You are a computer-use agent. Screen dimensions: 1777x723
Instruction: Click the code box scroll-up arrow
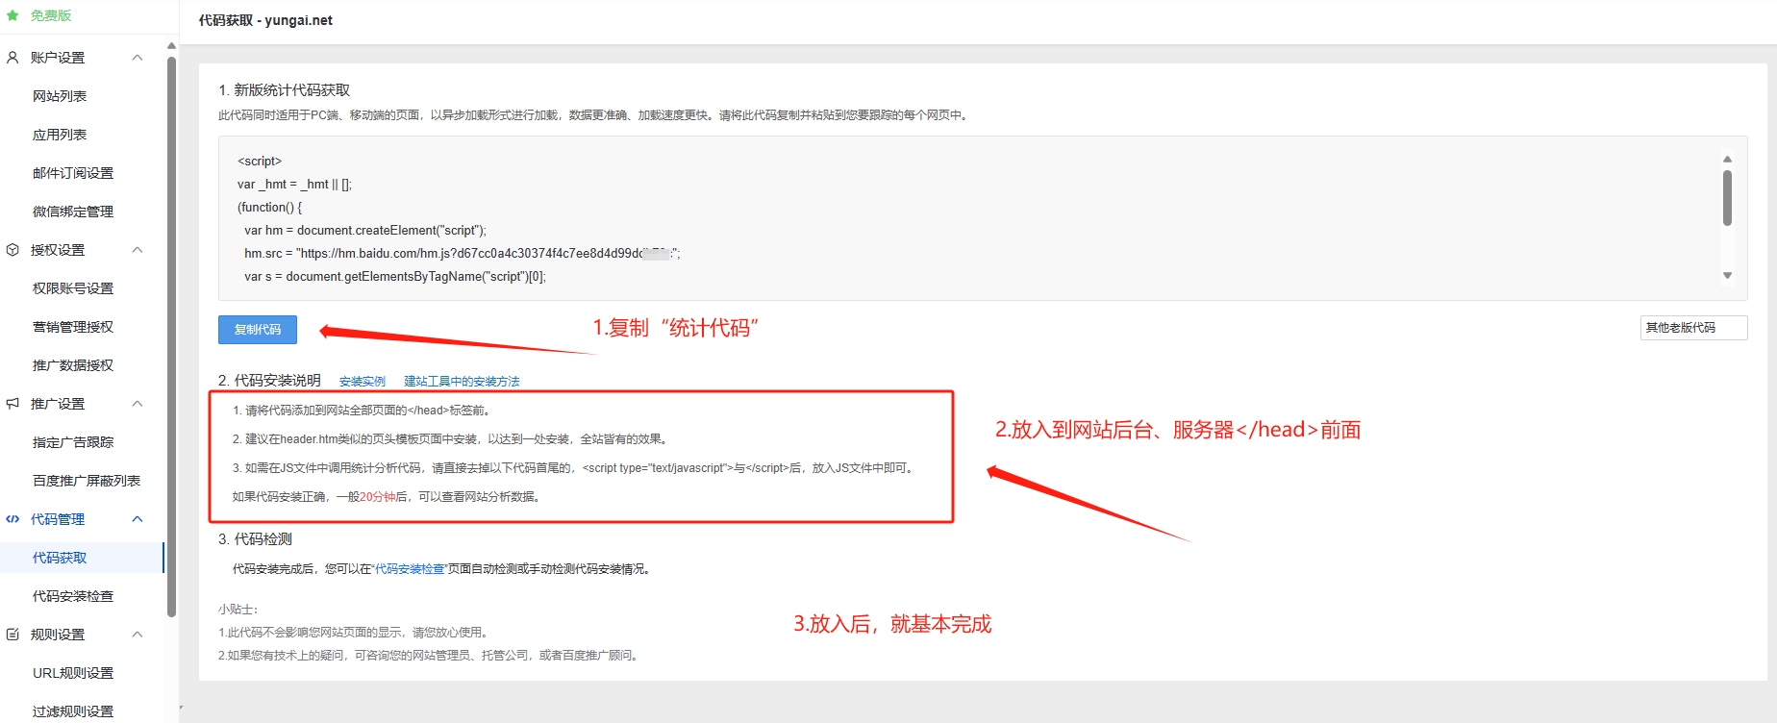coord(1727,159)
